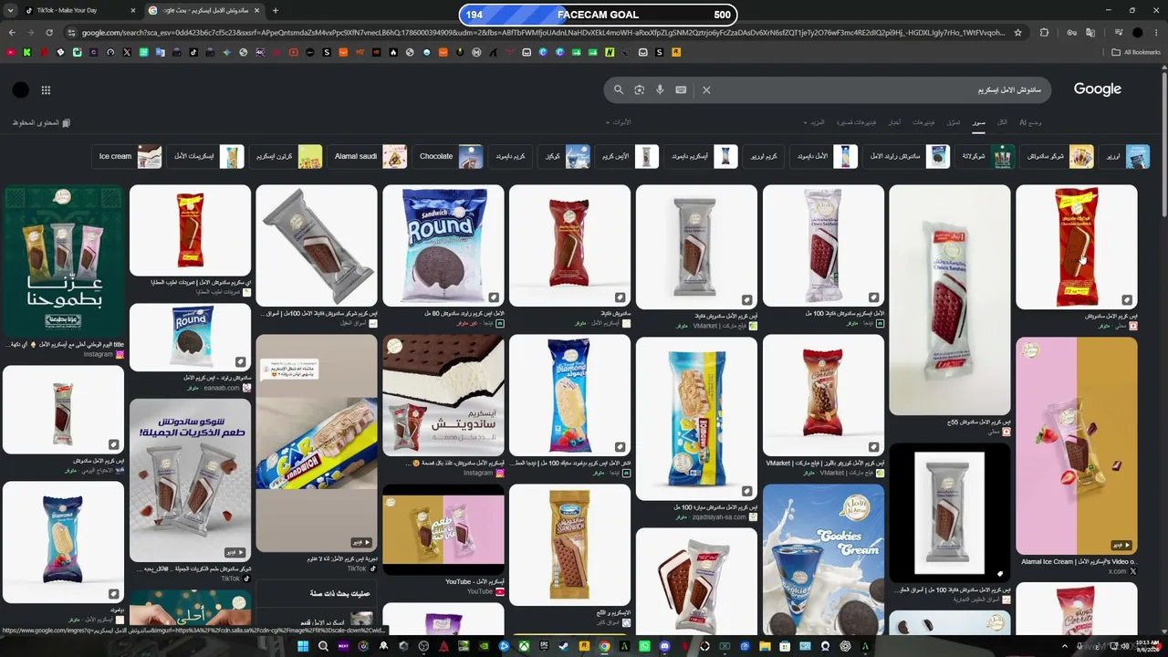Select the 'ساندوتش راوند الامل' filter chip
This screenshot has height=657, width=1168.
pos(908,156)
